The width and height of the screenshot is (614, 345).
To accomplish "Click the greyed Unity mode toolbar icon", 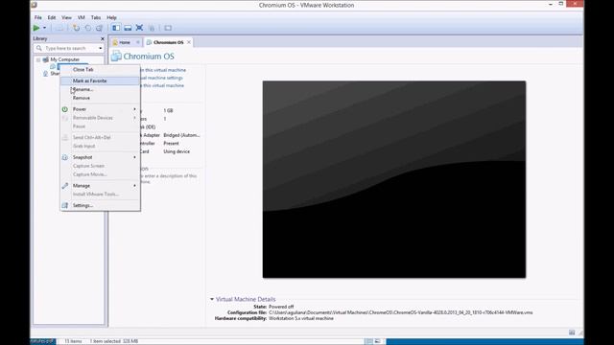I will 152,28.
